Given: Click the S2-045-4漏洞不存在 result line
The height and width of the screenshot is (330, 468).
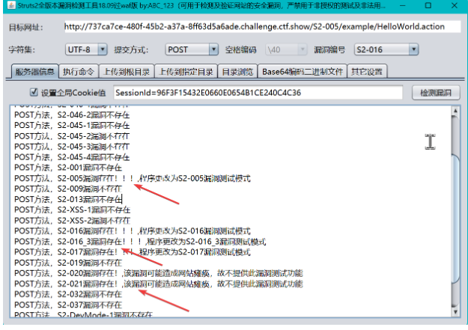Looking at the screenshot, I should pos(72,157).
